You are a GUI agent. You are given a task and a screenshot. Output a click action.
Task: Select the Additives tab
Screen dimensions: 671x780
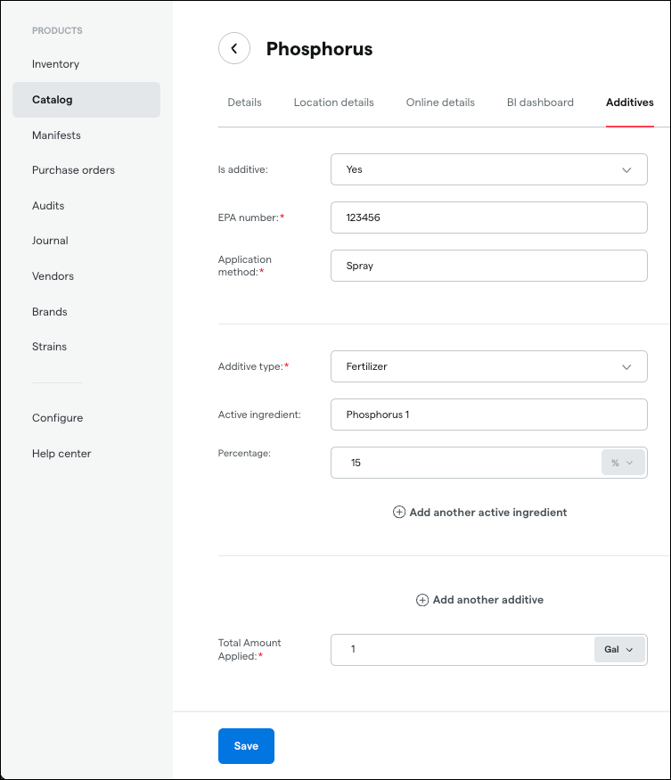630,103
